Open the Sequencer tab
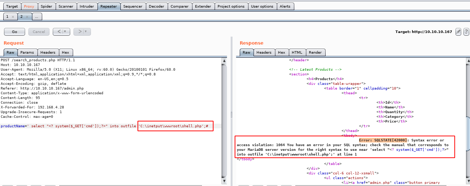 point(133,6)
